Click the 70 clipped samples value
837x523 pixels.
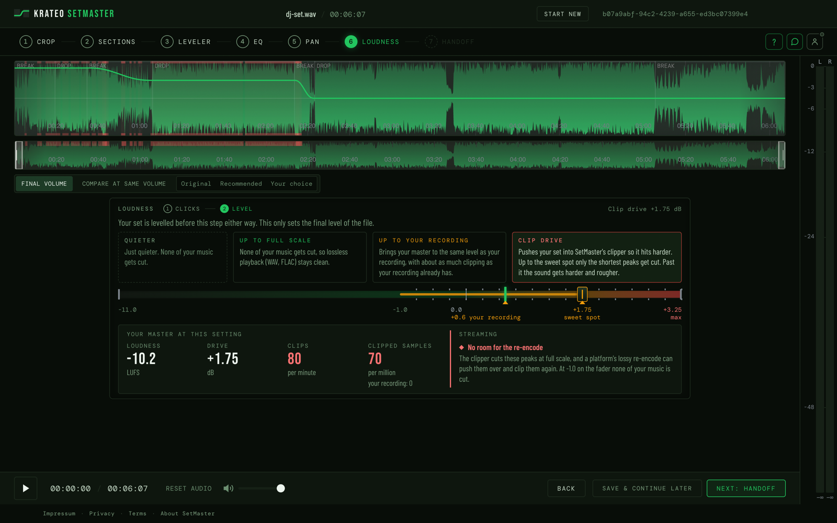click(375, 359)
